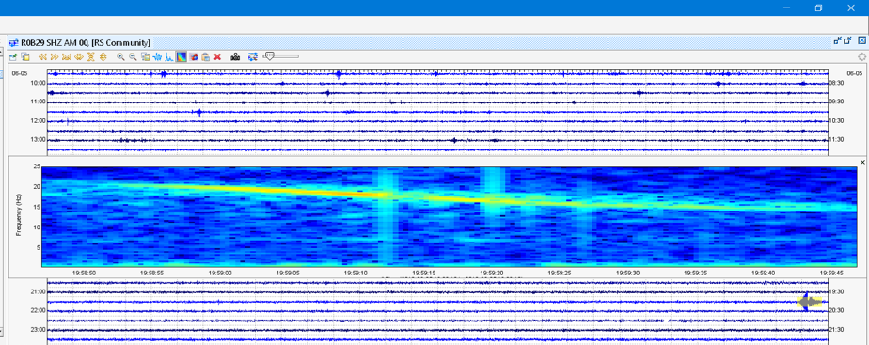Click the scroll back time double-arrow icon
This screenshot has width=869, height=345.
(x=42, y=56)
